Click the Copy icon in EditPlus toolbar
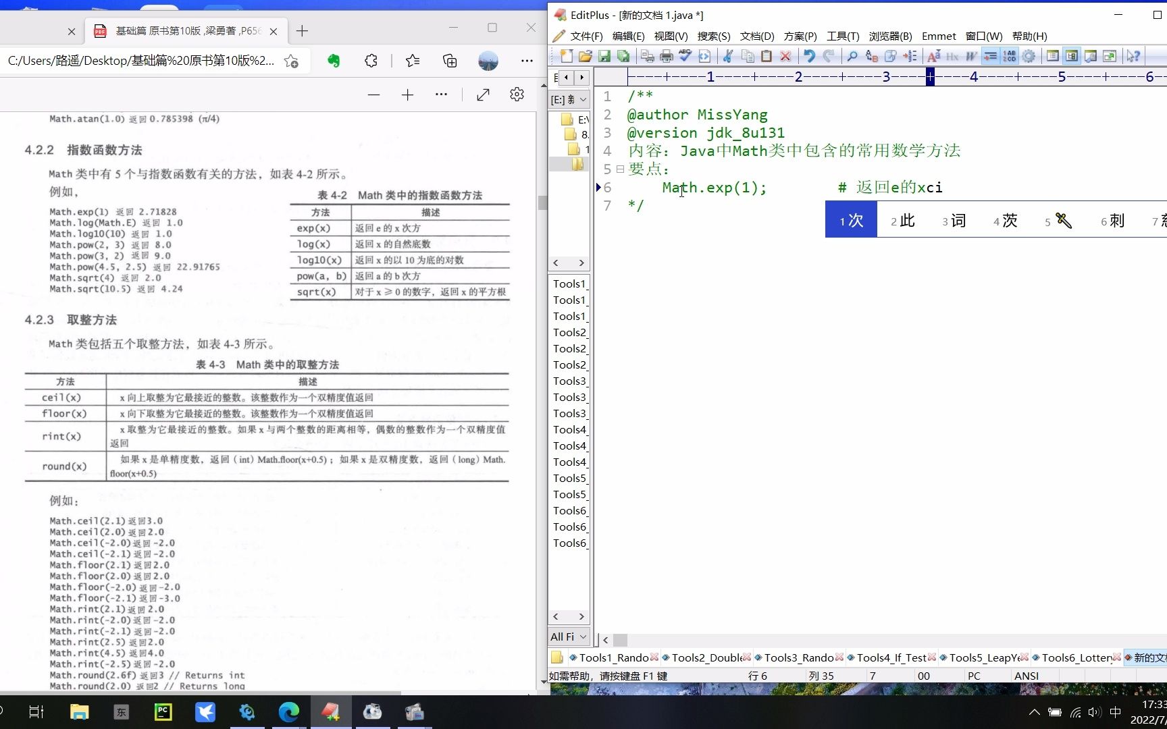Image resolution: width=1167 pixels, height=729 pixels. point(747,56)
